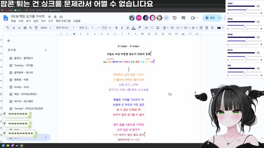Expand the paragraph style dropdown
This screenshot has height=148, width=264.
coord(65,28)
